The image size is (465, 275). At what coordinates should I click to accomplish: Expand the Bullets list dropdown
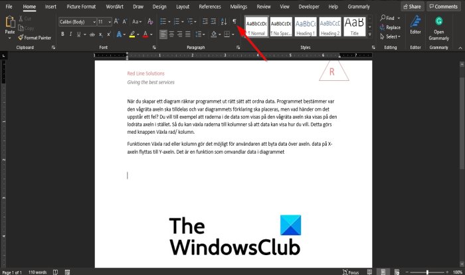pos(169,22)
